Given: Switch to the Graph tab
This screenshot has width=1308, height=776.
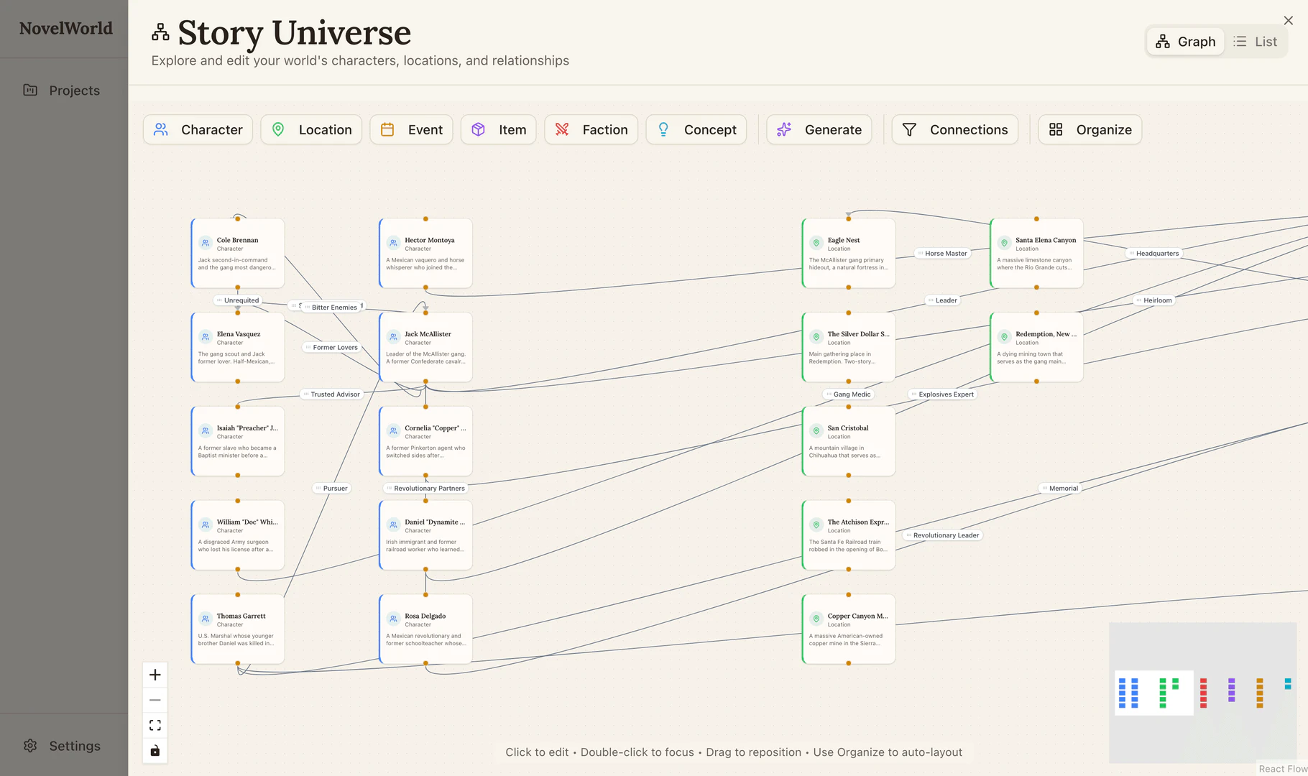Looking at the screenshot, I should [1185, 41].
